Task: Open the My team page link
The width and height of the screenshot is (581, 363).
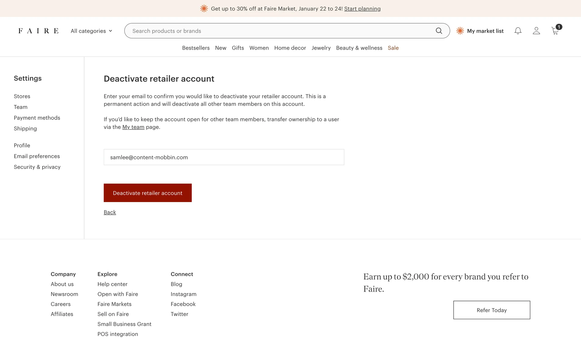Action: coord(133,127)
